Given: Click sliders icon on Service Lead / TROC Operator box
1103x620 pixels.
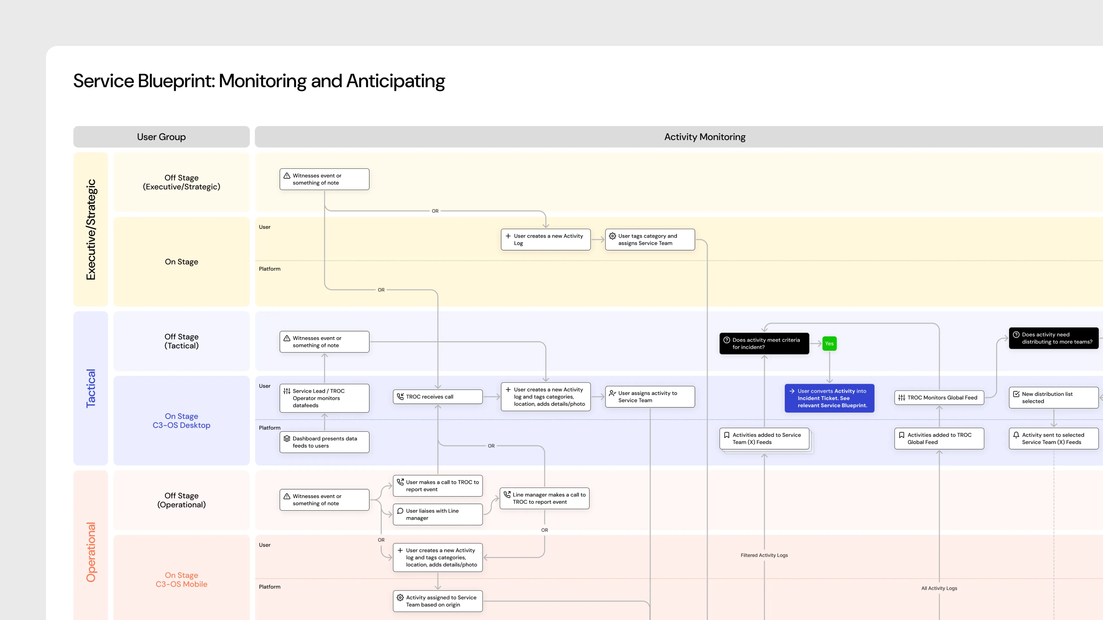Looking at the screenshot, I should click(x=287, y=391).
